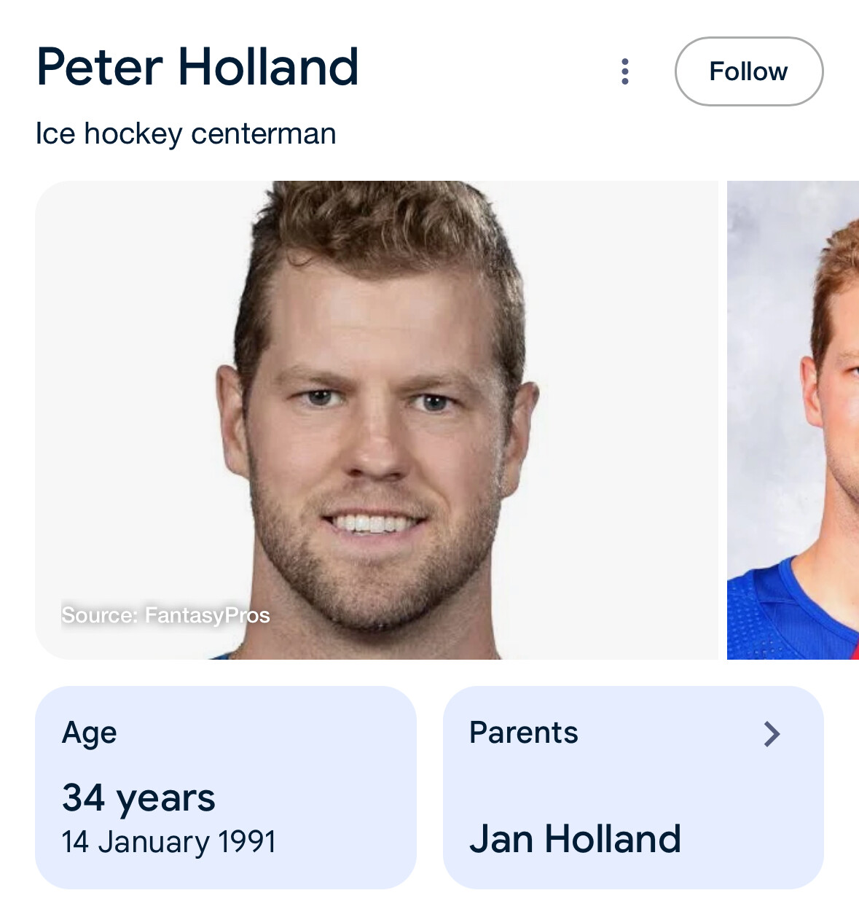The width and height of the screenshot is (859, 909).
Task: Click the Parents label text
Action: pos(523,733)
